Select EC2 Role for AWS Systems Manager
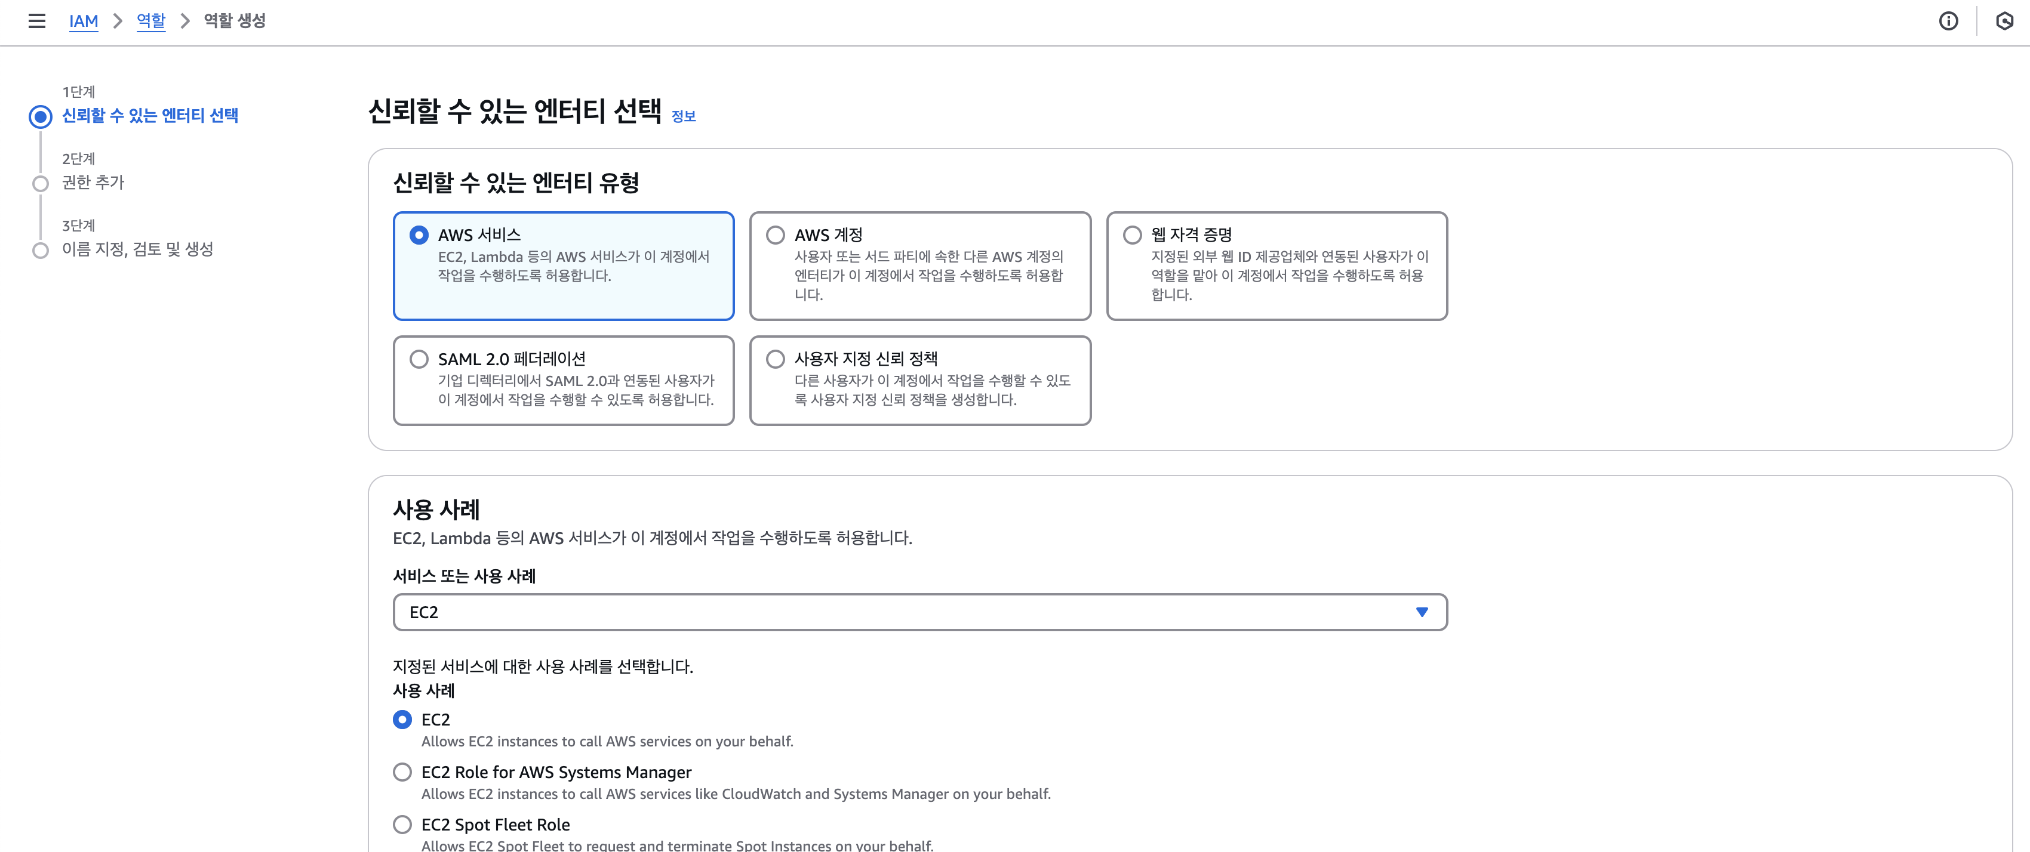 pos(402,771)
